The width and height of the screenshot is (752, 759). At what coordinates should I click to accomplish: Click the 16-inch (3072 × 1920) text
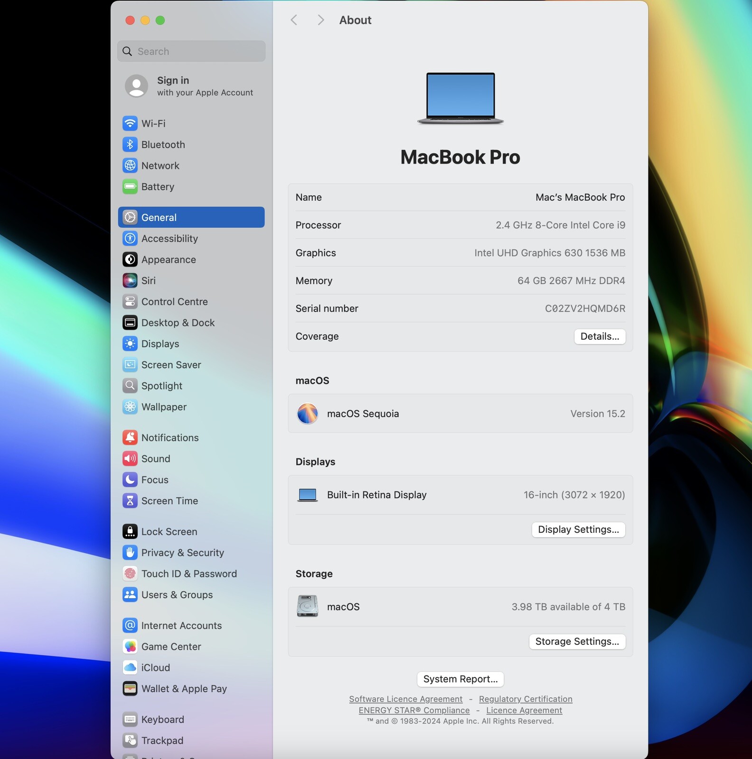574,495
